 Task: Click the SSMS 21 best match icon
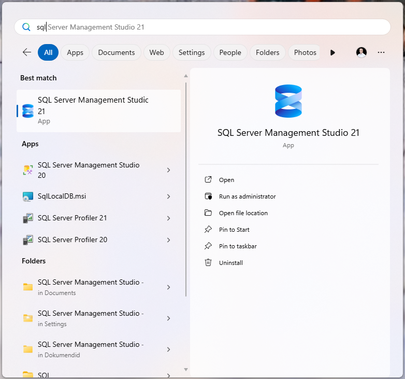28,110
